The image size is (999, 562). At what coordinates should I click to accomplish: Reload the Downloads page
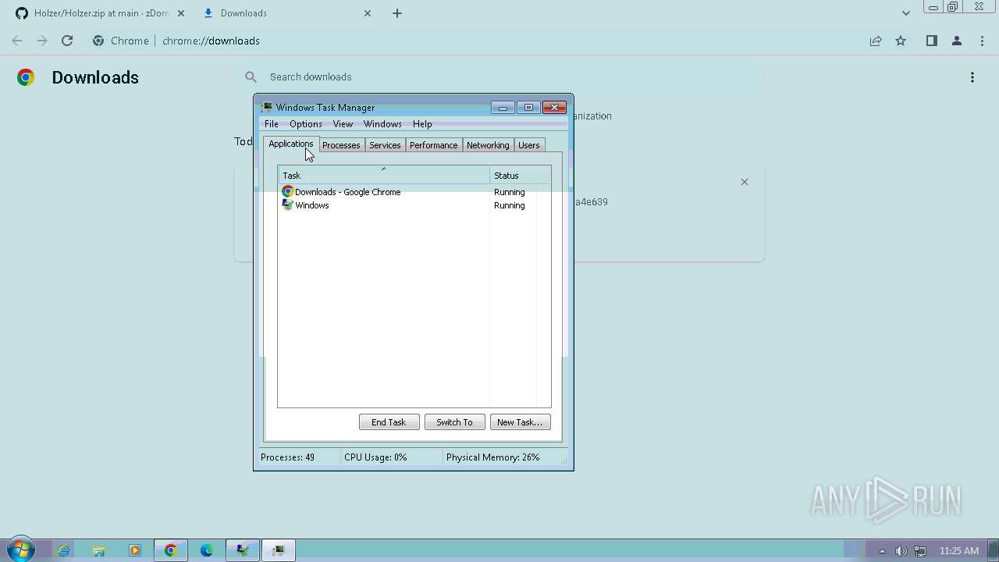tap(67, 41)
